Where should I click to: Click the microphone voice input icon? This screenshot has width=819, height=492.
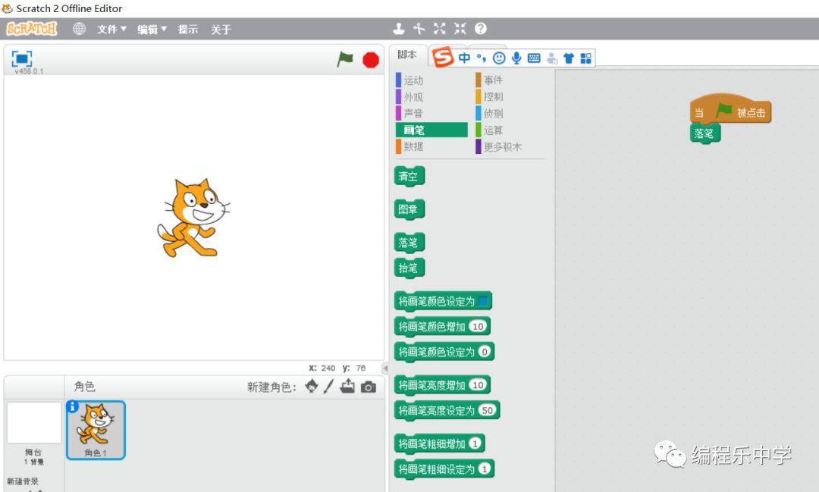tap(516, 58)
